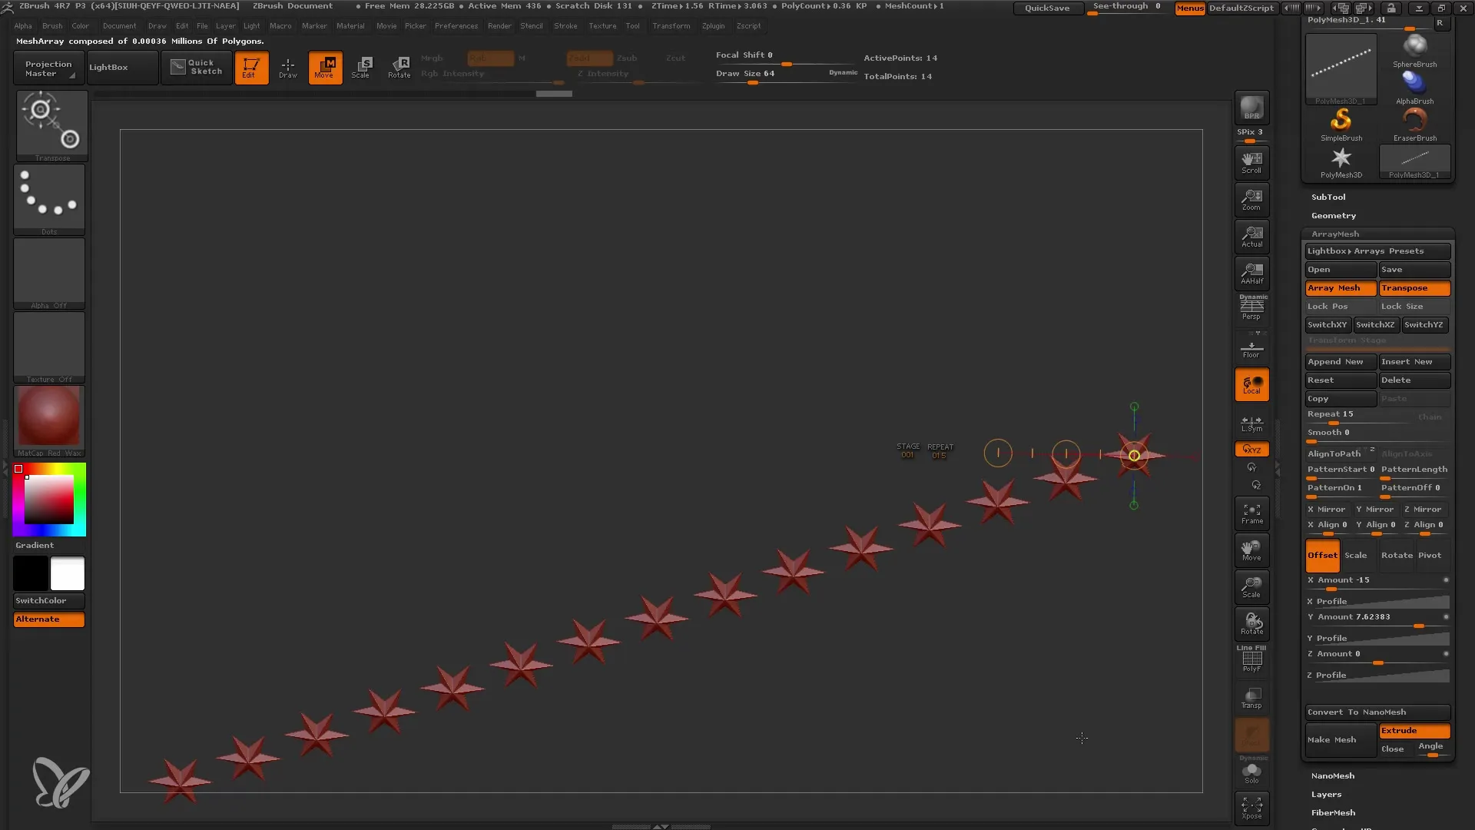Click the Convert To NanoMesh button

click(x=1376, y=712)
